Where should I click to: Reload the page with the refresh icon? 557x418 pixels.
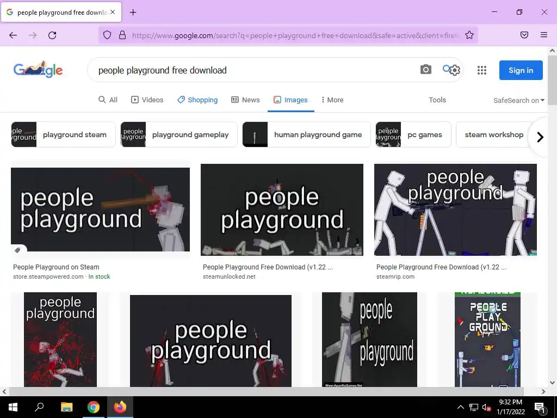(52, 35)
